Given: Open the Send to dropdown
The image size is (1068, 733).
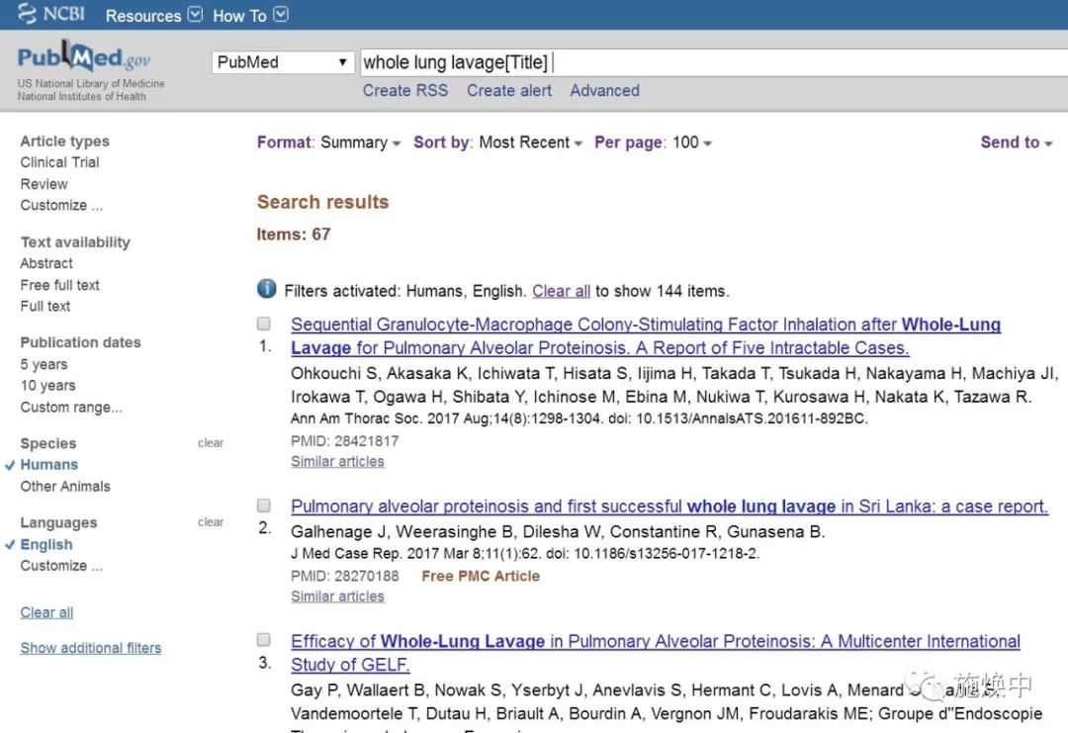Looking at the screenshot, I should click(1016, 142).
